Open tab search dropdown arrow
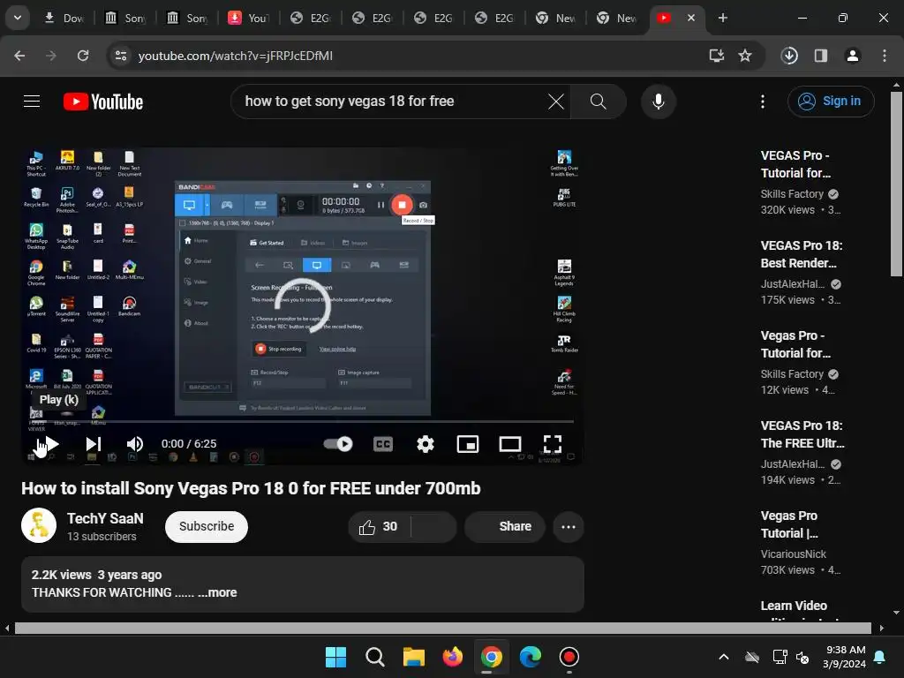Screen dimensions: 904x678 tap(18, 18)
